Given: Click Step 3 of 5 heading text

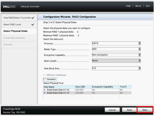Looking at the screenshot, I should point(60,22).
